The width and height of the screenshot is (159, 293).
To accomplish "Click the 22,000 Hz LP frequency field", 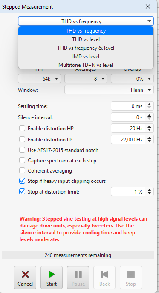I will [x=128, y=139].
